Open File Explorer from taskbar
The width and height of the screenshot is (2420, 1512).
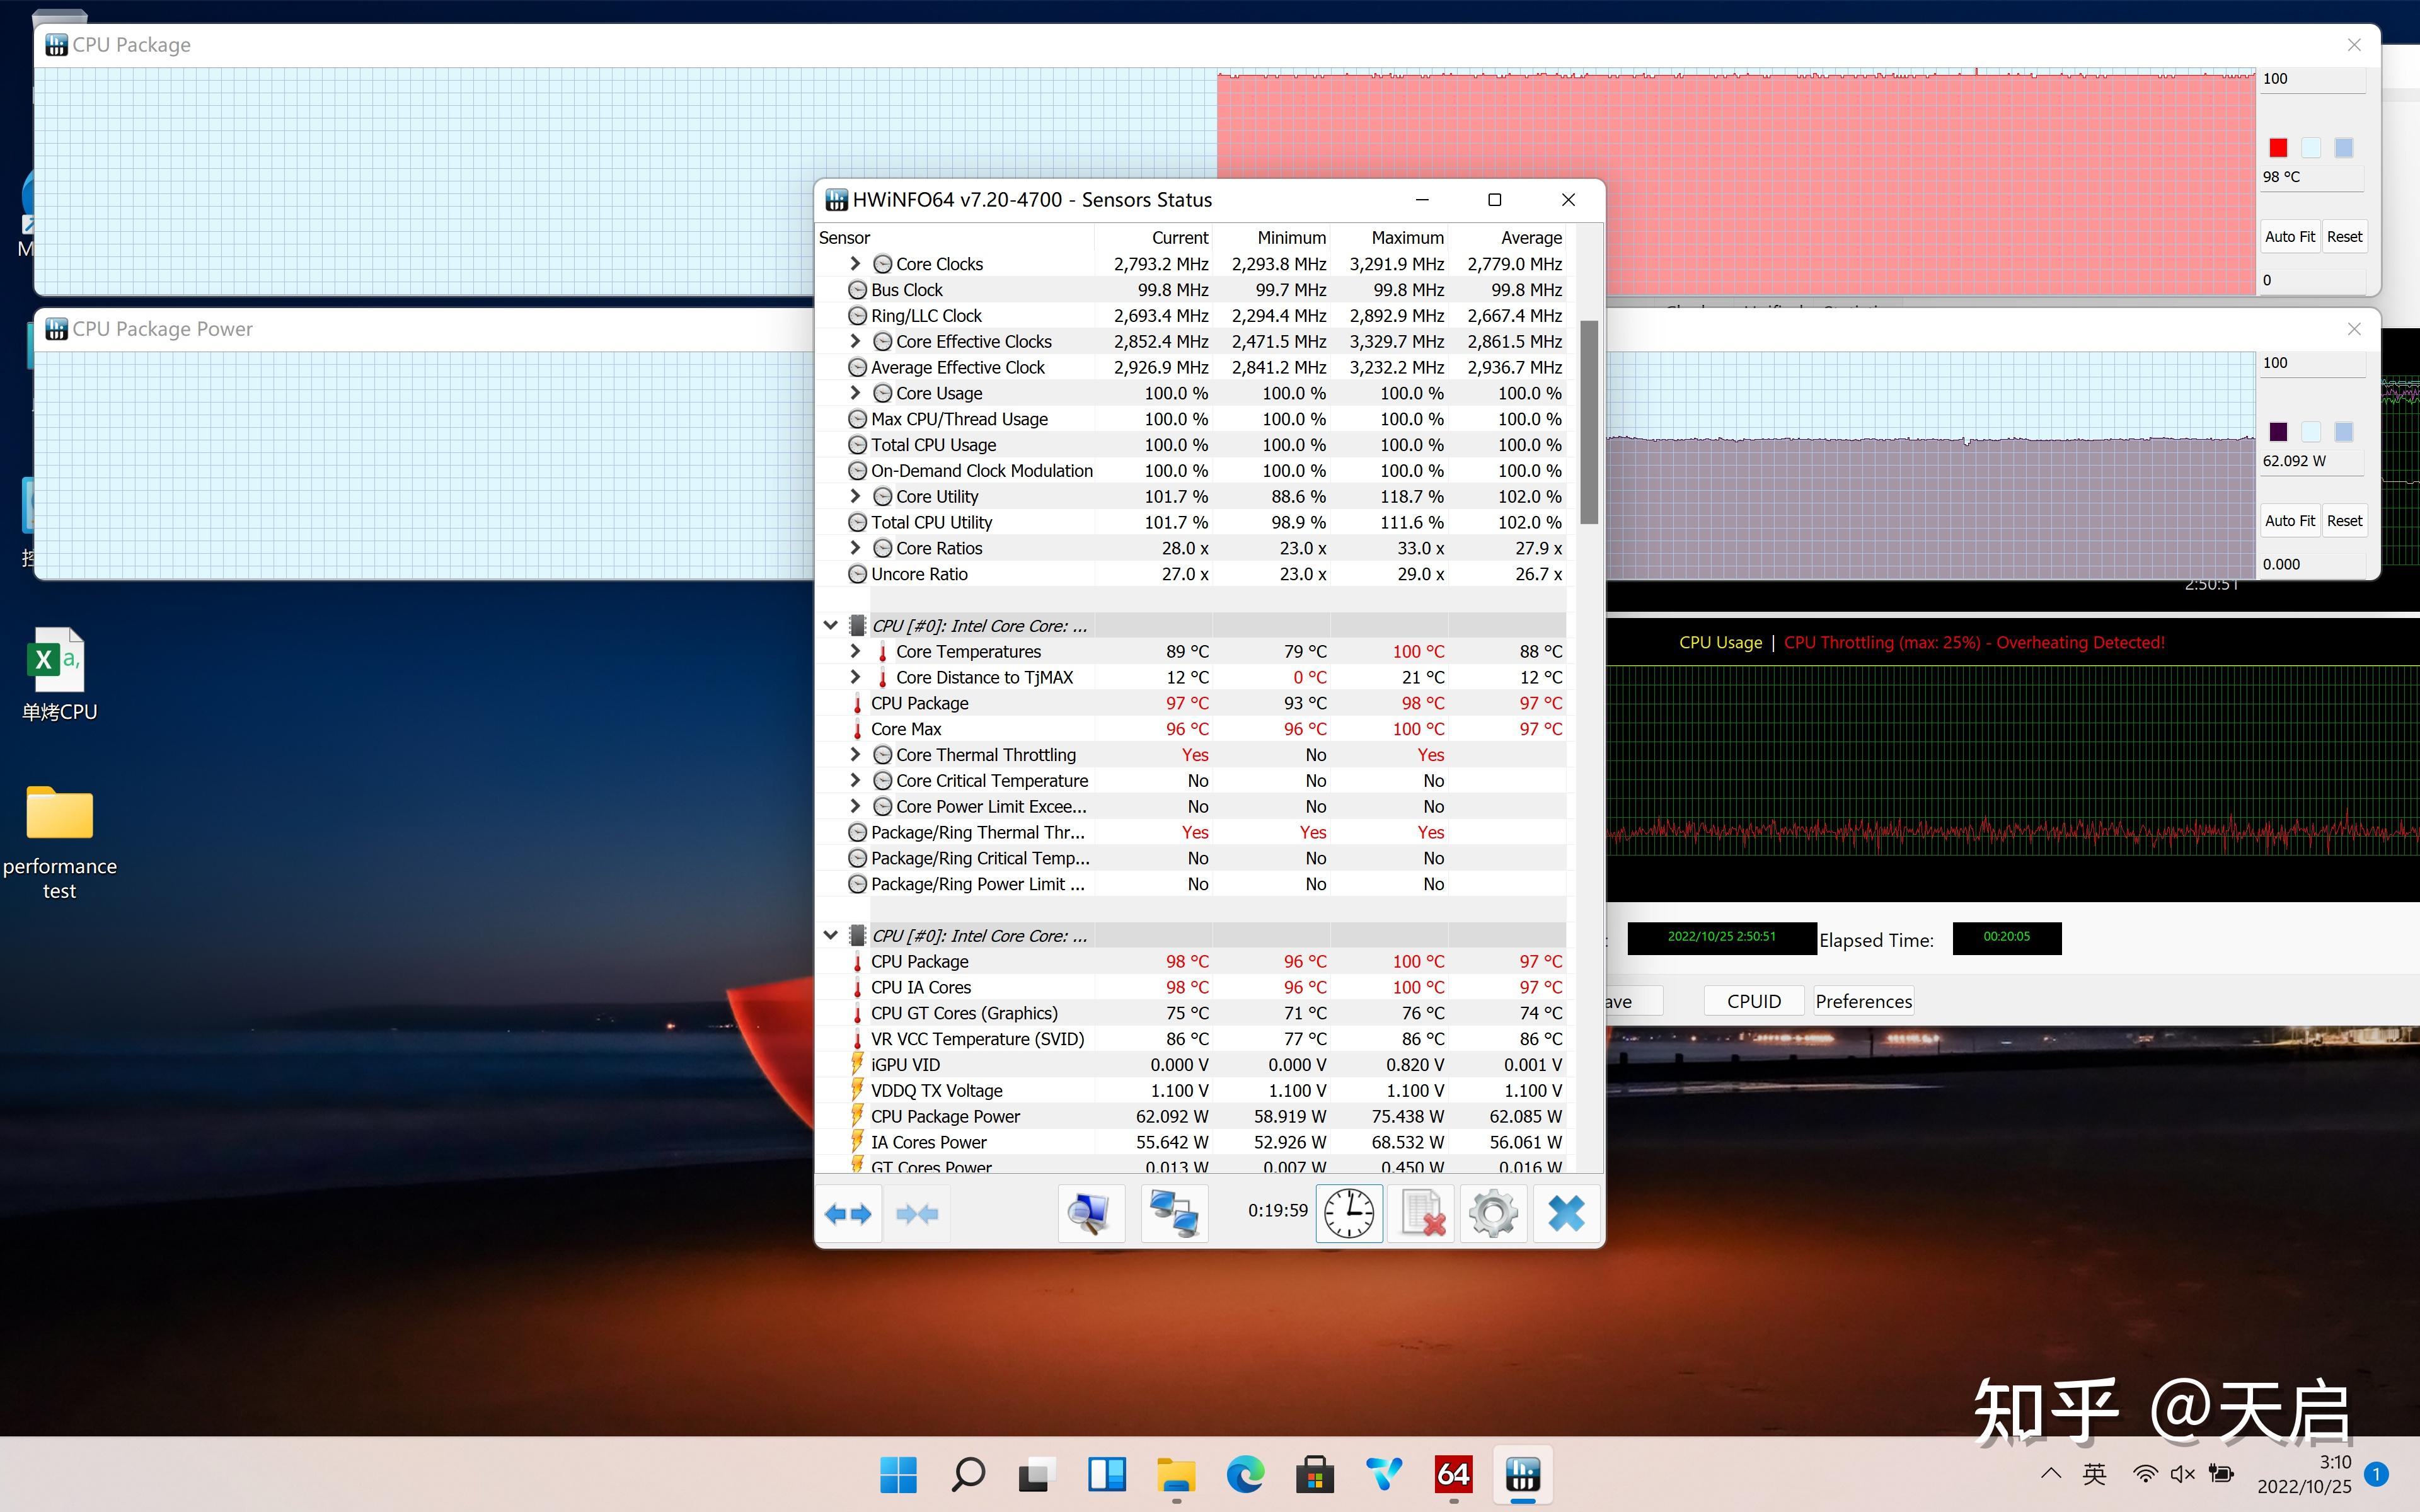click(x=1176, y=1474)
